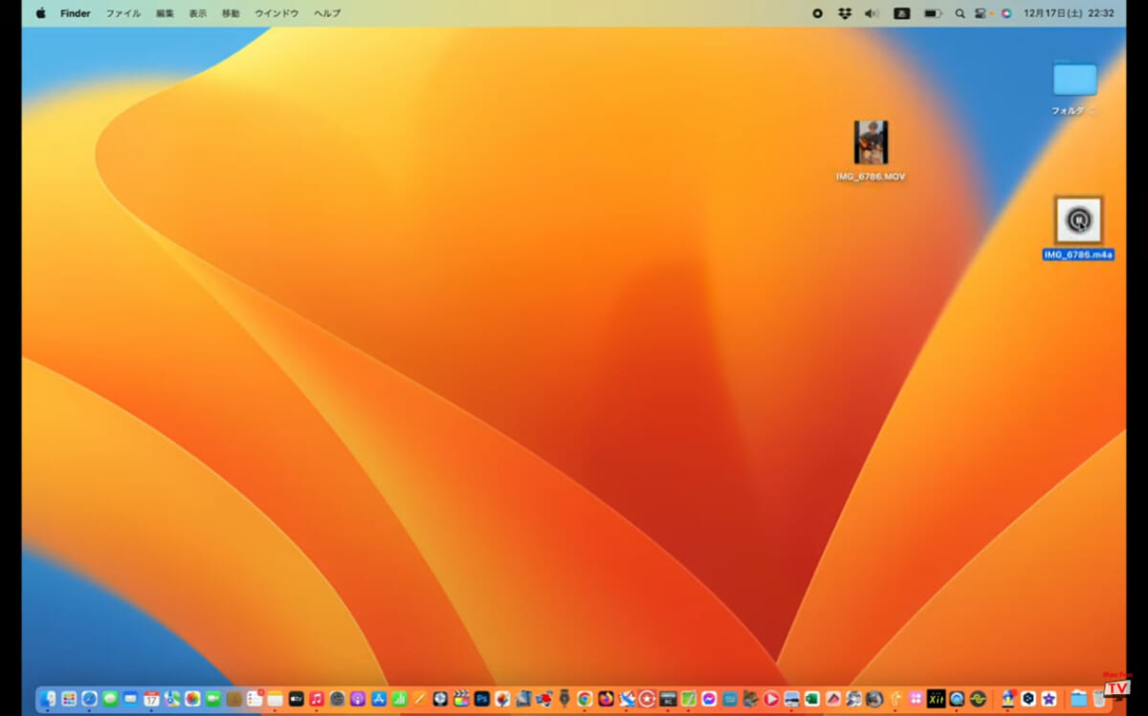Open Reminders from the Dock
1148x716 pixels.
(254, 699)
